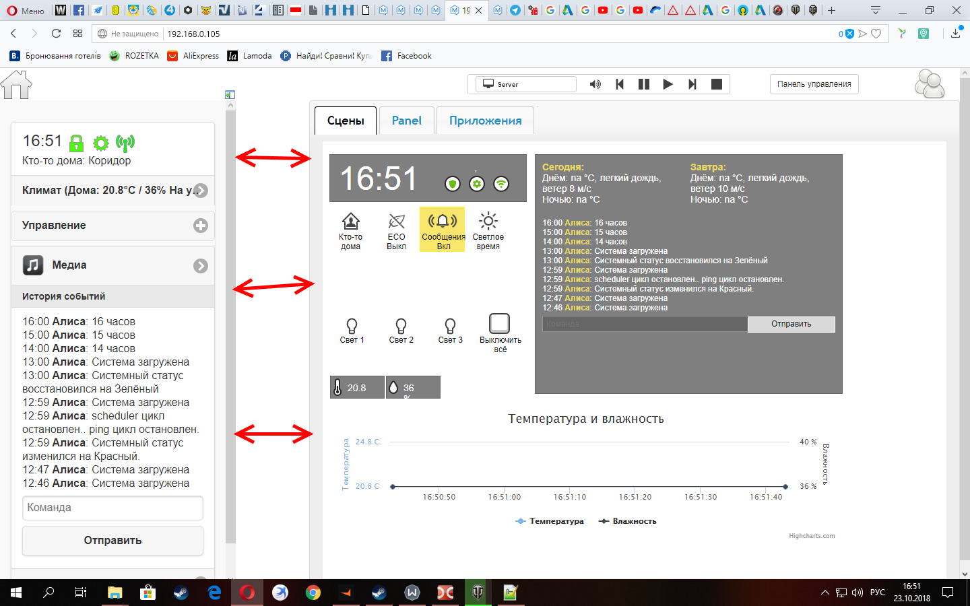Expand the Управление section
Image resolution: width=970 pixels, height=606 pixels.
coord(201,226)
